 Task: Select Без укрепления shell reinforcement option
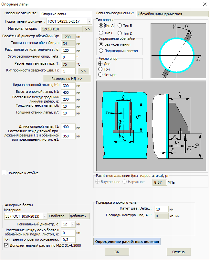point(101,44)
